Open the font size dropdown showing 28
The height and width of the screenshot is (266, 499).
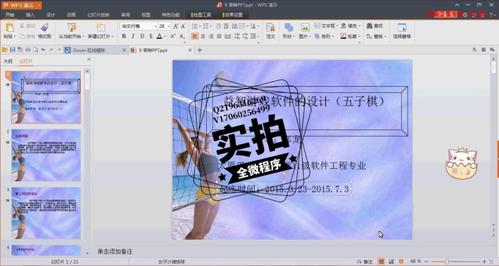pyautogui.click(x=169, y=26)
